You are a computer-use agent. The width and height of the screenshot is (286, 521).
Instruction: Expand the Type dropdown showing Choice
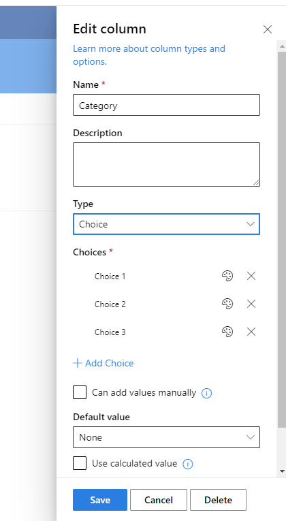(x=166, y=224)
